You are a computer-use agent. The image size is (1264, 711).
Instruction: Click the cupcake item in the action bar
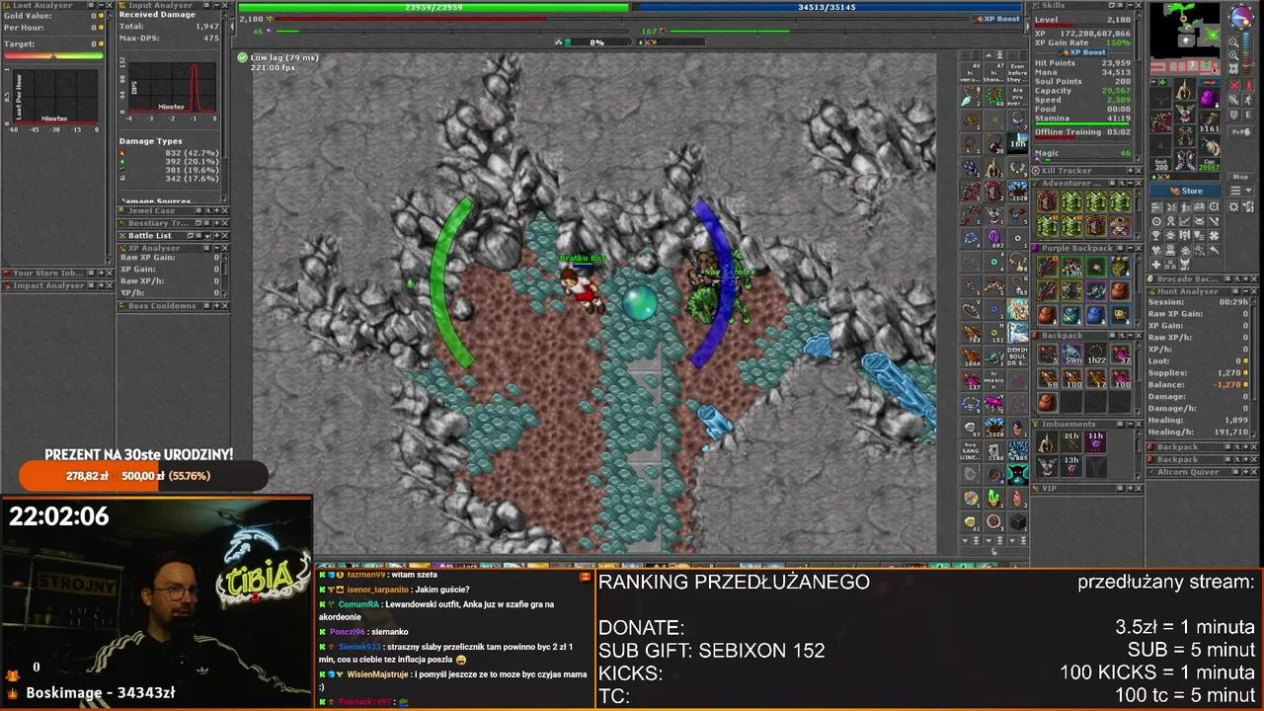coord(1017,498)
